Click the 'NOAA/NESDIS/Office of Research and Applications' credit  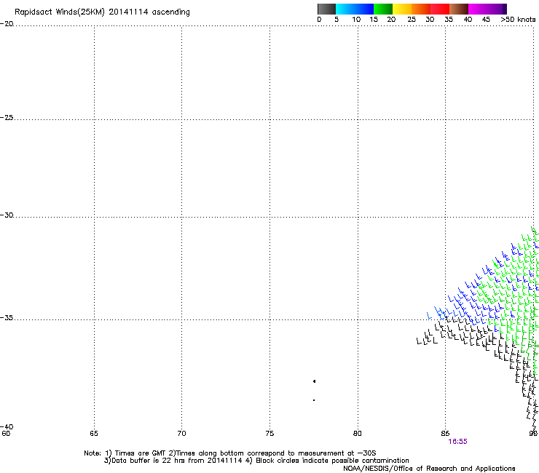pyautogui.click(x=429, y=469)
